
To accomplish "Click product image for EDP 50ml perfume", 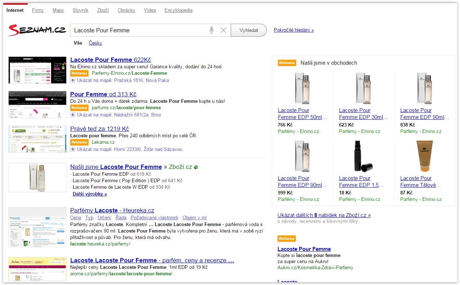I will point(302,88).
